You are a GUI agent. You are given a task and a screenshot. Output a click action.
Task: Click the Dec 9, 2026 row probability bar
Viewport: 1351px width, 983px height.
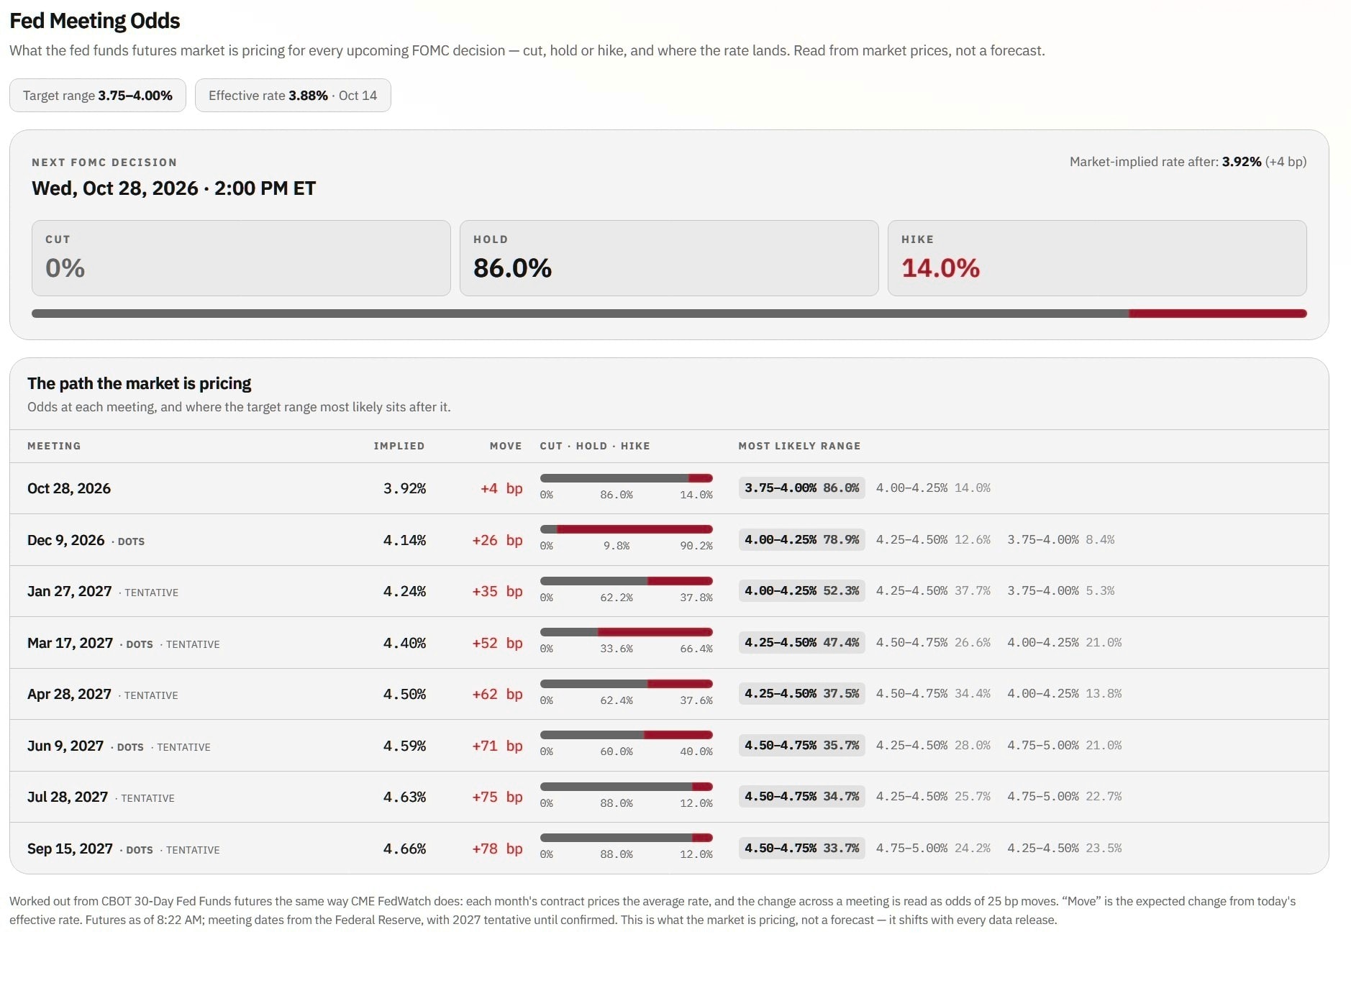(627, 529)
